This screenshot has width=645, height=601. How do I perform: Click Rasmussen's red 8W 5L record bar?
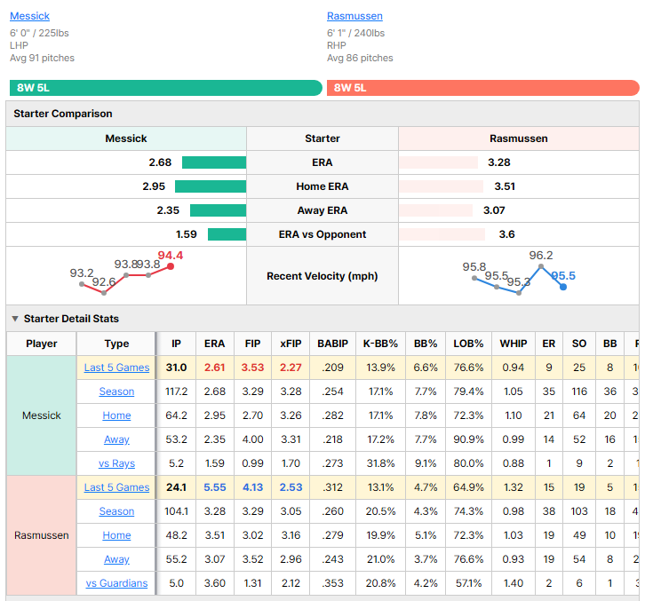click(483, 88)
